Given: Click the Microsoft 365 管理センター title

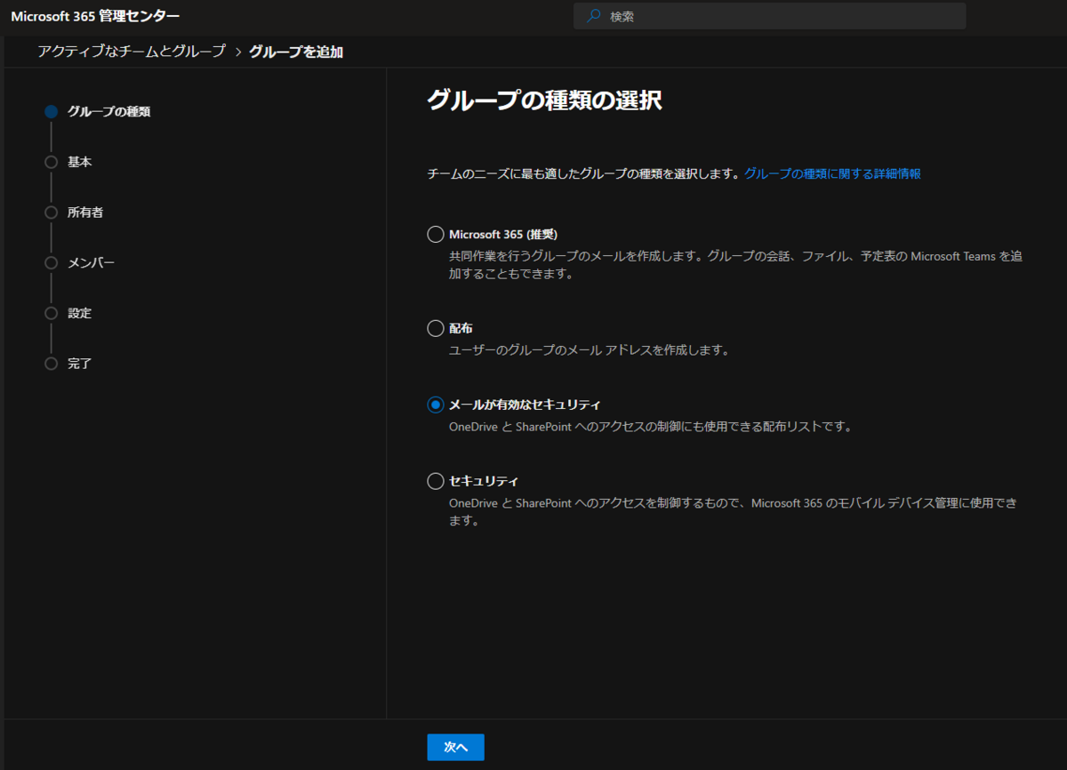Looking at the screenshot, I should (x=95, y=16).
